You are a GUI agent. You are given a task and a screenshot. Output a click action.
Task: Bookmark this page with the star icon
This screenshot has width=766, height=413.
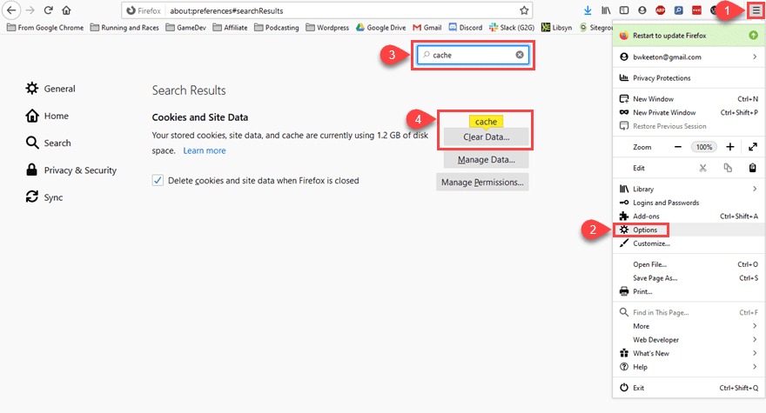[x=524, y=10]
